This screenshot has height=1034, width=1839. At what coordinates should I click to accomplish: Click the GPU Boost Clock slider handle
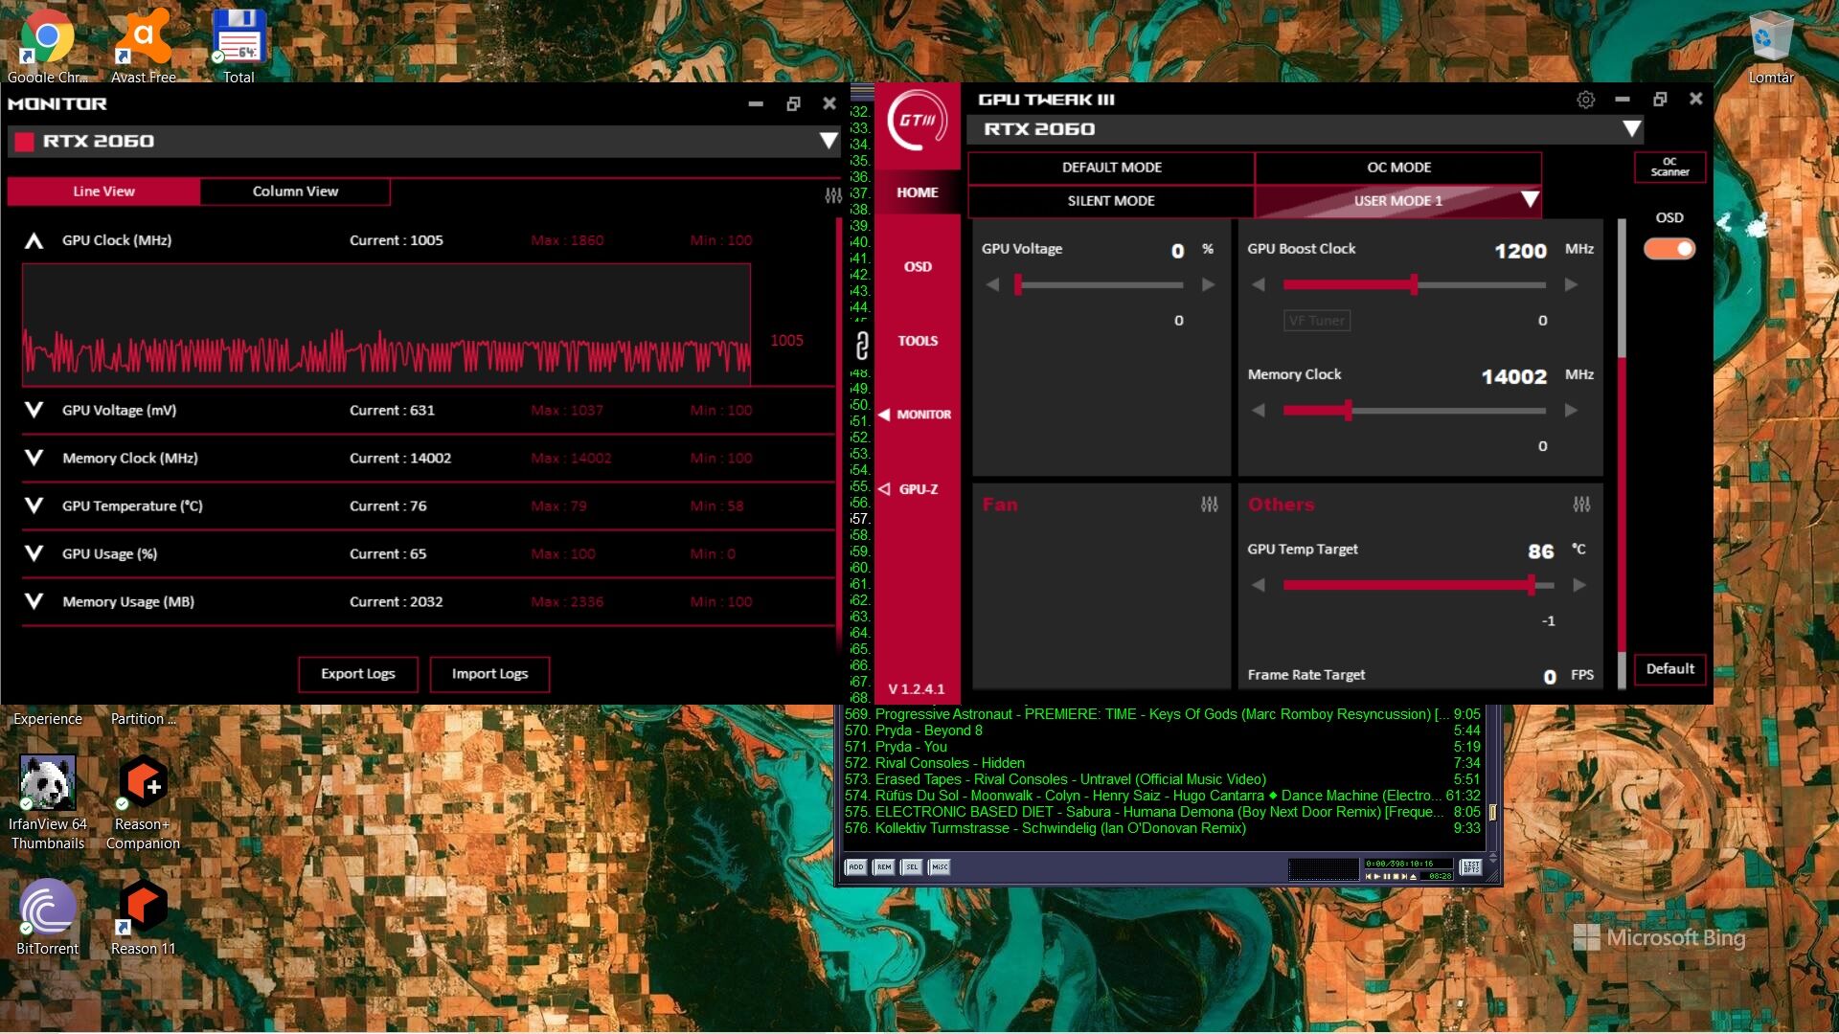1414,284
